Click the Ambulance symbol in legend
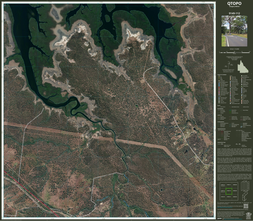Image resolution: width=253 pixels, height=221 pixels. (219, 87)
